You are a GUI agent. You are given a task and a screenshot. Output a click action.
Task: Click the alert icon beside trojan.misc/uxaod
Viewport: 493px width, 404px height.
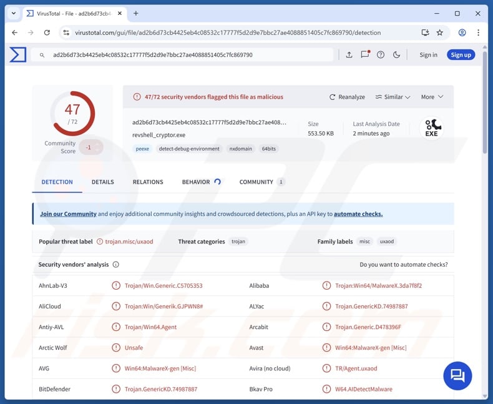click(100, 242)
